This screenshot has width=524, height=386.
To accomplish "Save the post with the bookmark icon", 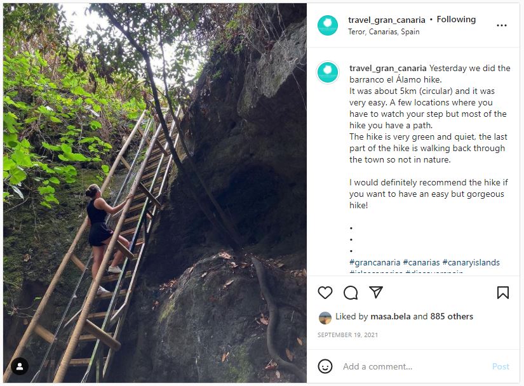I will point(503,293).
